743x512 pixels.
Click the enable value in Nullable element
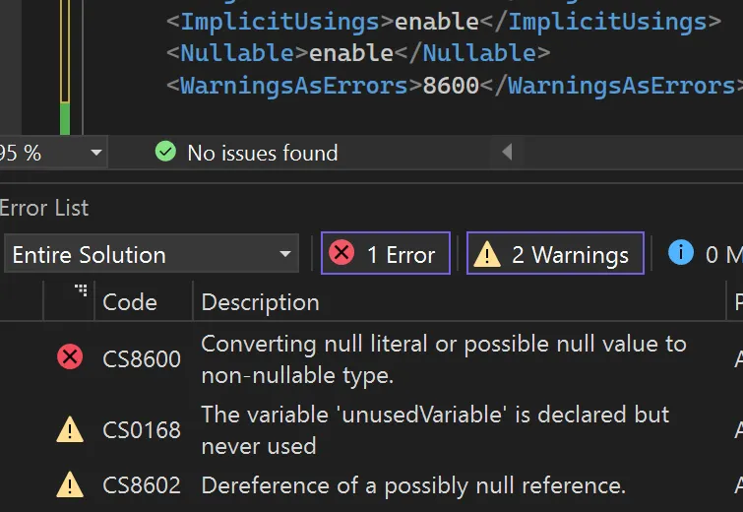coord(351,52)
